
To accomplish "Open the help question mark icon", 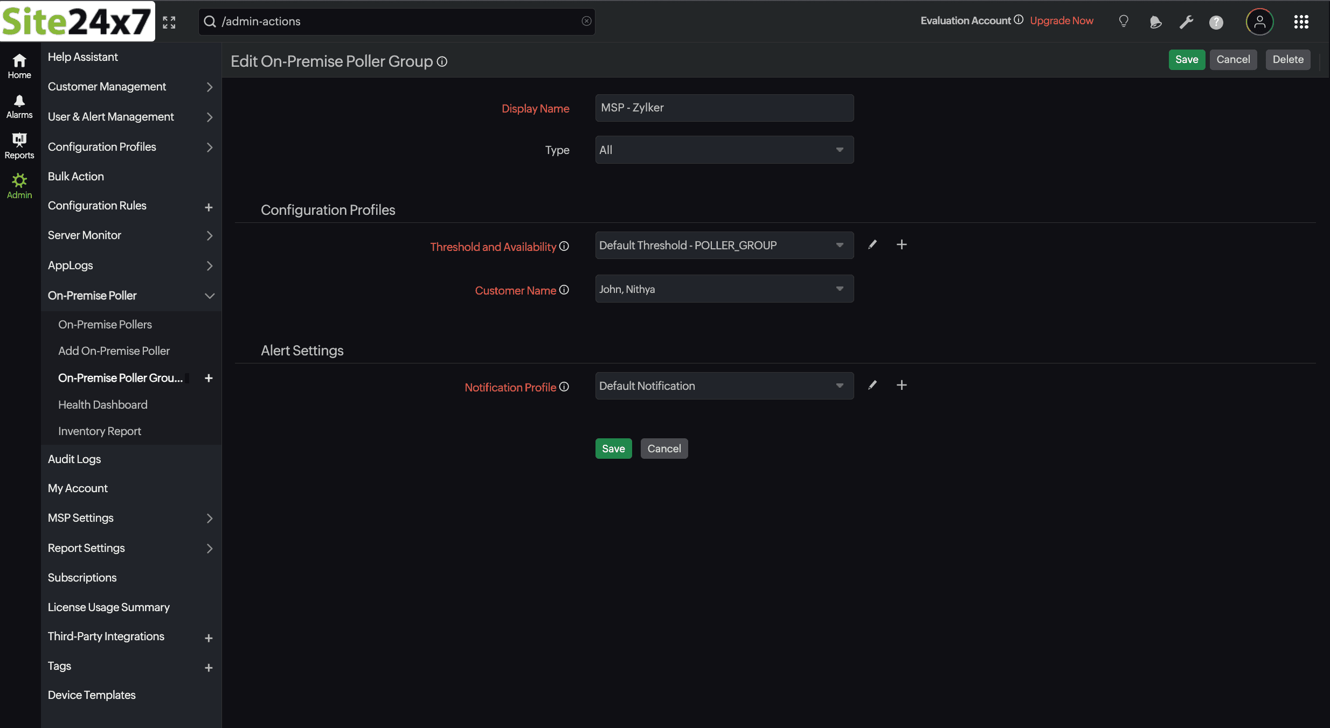I will 1216,22.
